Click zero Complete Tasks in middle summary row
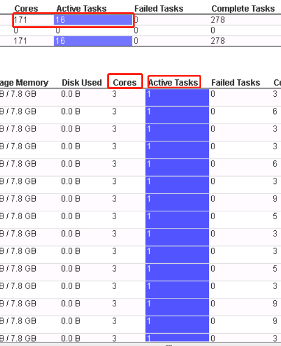Image resolution: width=281 pixels, height=346 pixels. 213,30
